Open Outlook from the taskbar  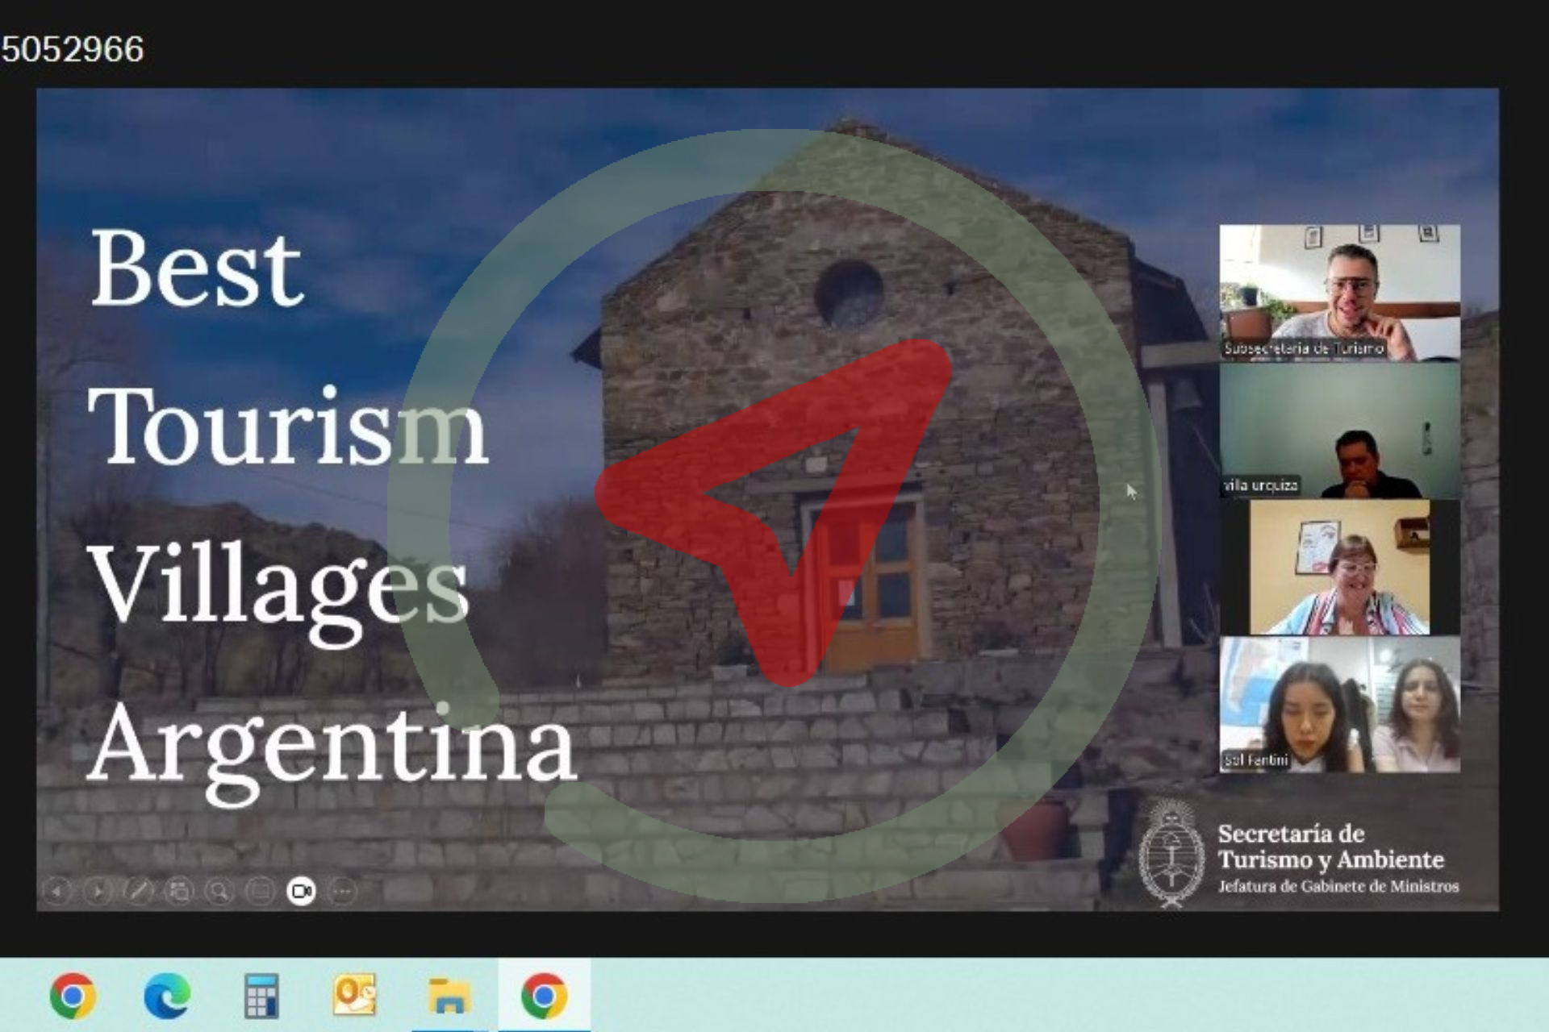pos(355,996)
